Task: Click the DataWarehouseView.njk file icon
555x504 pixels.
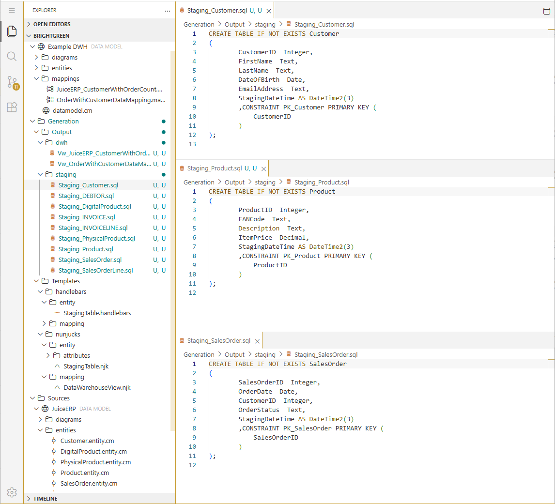Action: click(57, 387)
